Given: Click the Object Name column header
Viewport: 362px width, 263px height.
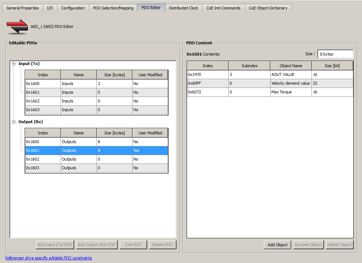Looking at the screenshot, I should point(291,66).
